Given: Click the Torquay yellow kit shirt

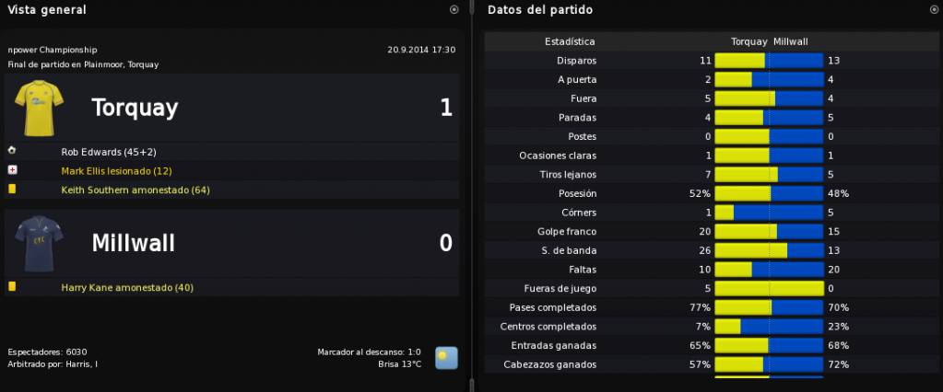Looking at the screenshot, I should click(x=39, y=108).
